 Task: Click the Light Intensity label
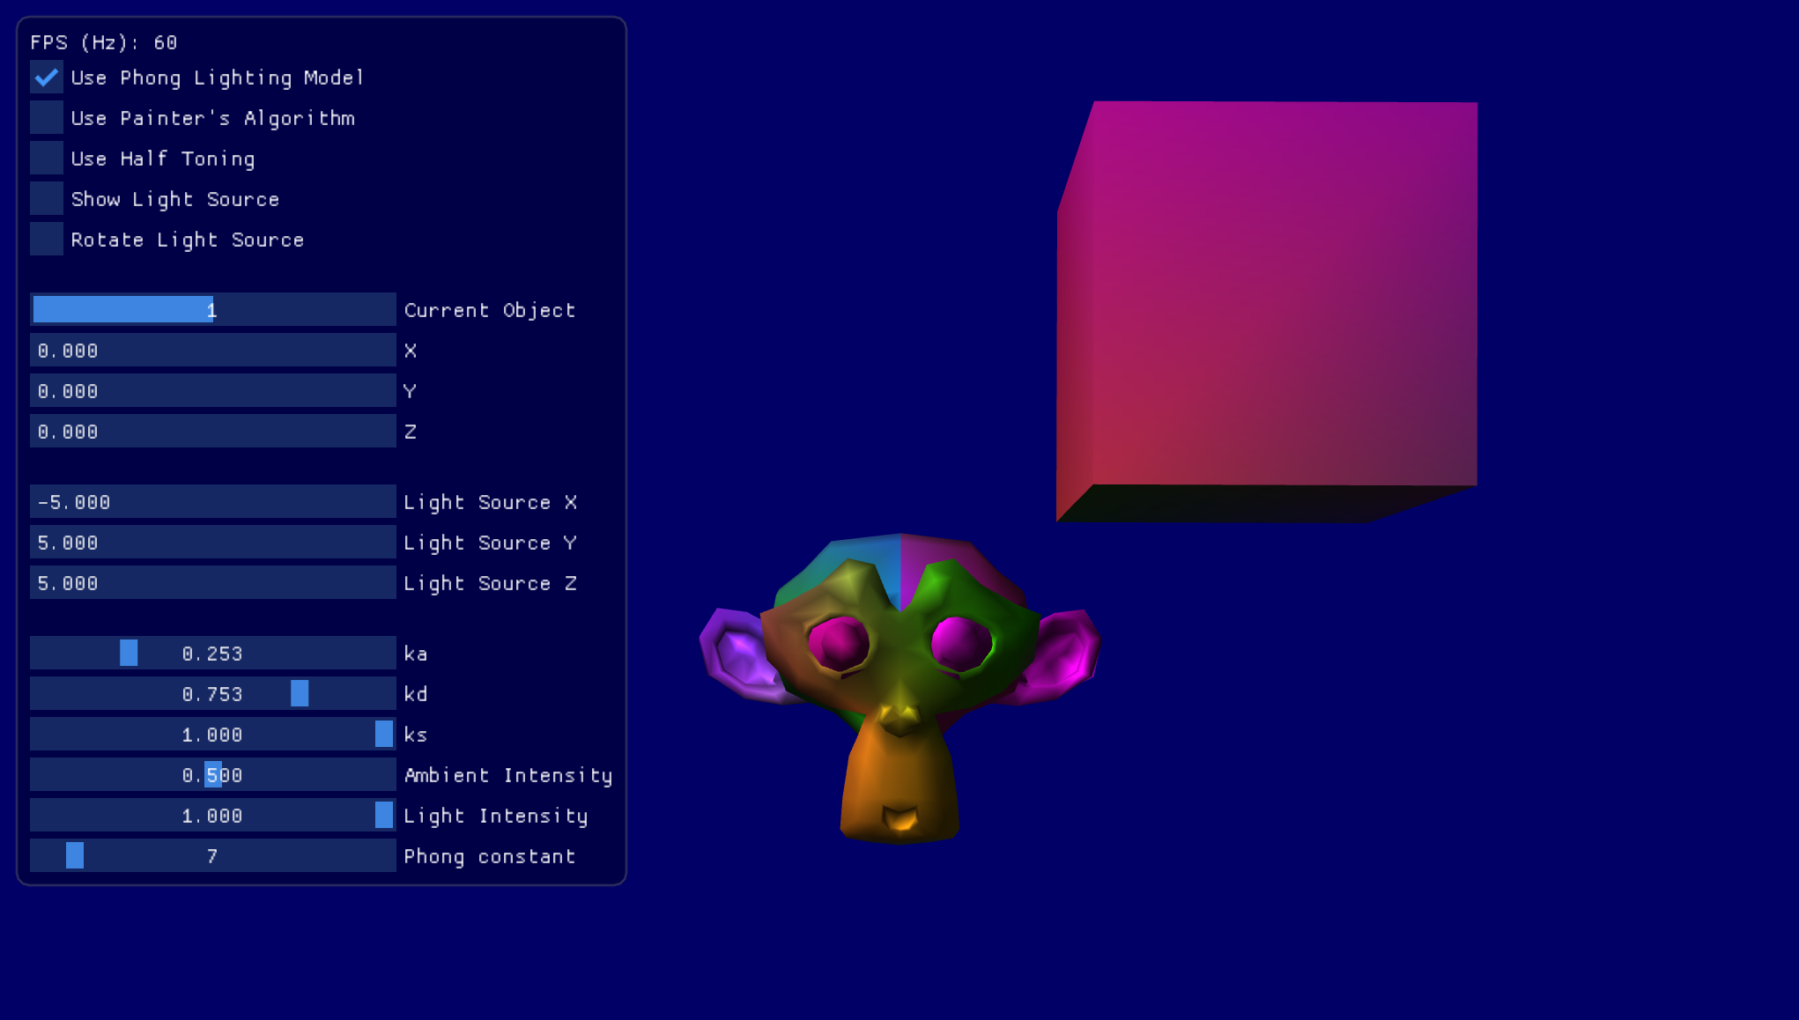click(x=496, y=817)
